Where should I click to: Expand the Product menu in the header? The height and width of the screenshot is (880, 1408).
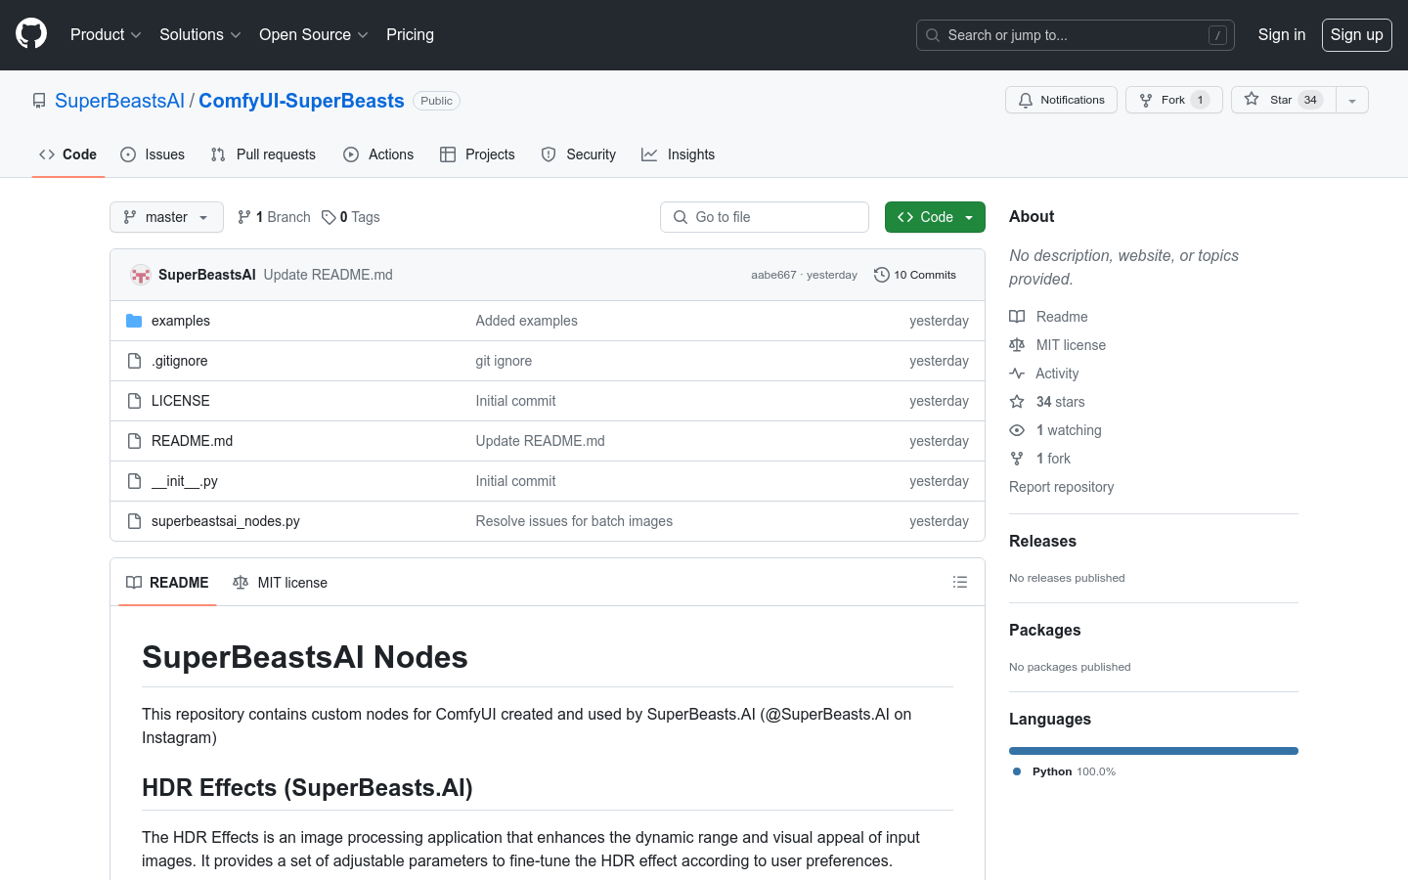[106, 34]
